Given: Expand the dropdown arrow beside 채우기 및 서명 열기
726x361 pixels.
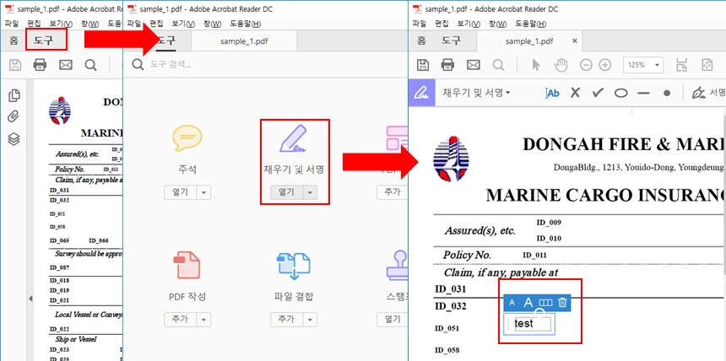Looking at the screenshot, I should [x=310, y=192].
